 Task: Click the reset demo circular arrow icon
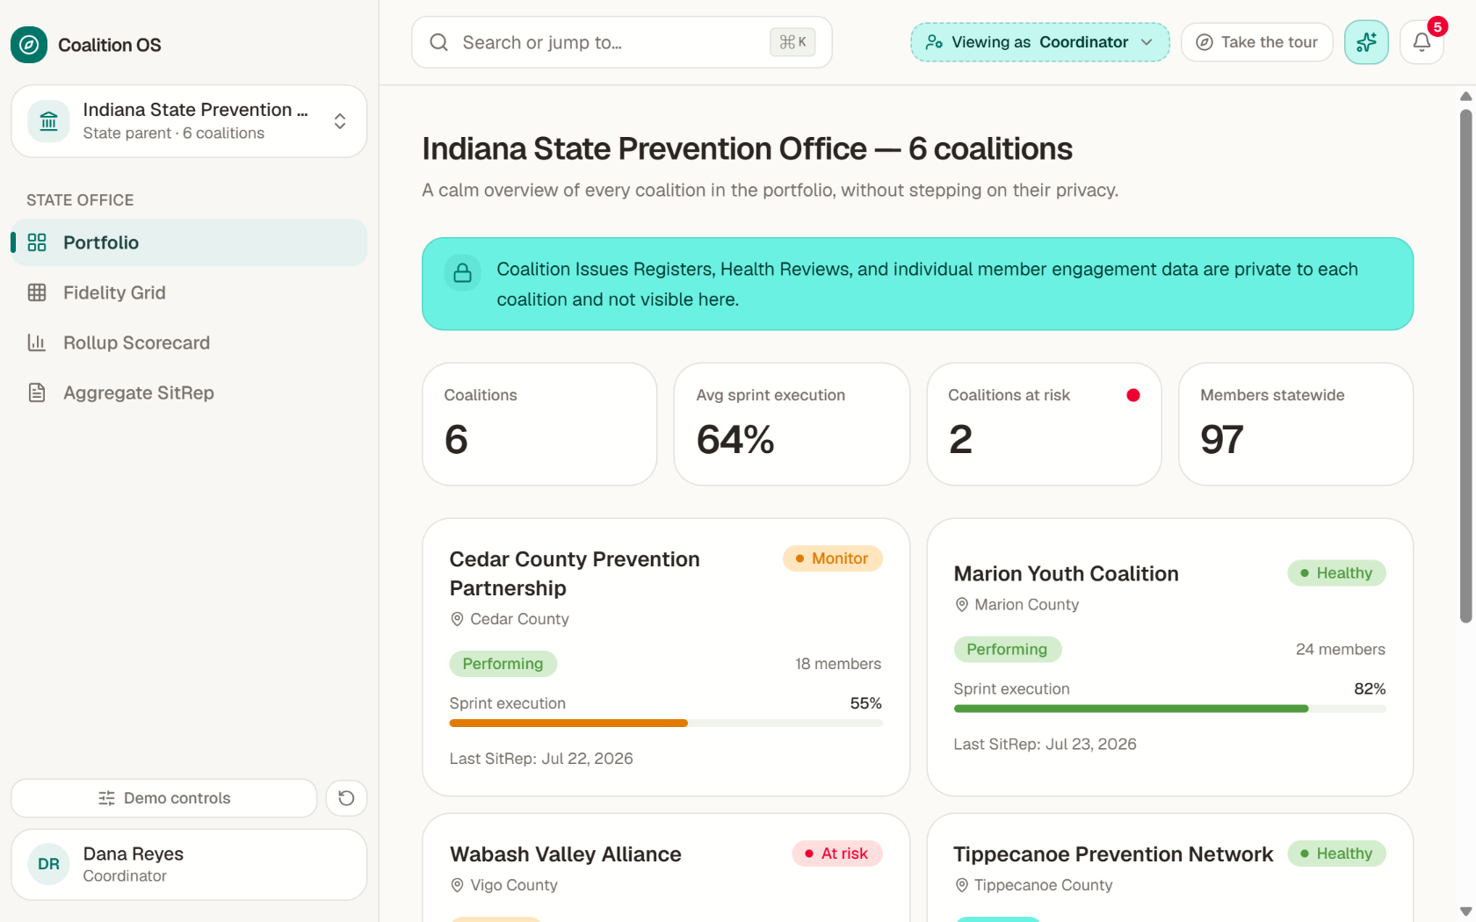pyautogui.click(x=347, y=798)
